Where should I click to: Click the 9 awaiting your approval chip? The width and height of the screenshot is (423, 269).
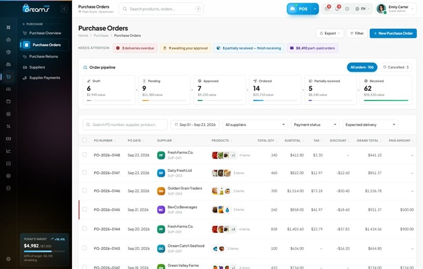coord(186,48)
